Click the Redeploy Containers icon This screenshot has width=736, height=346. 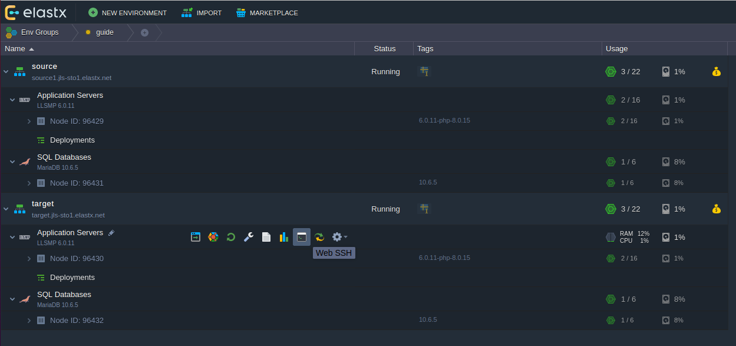(x=319, y=237)
